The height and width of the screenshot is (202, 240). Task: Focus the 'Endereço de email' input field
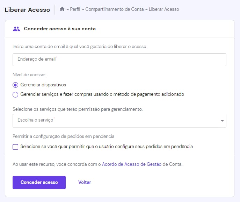click(119, 60)
